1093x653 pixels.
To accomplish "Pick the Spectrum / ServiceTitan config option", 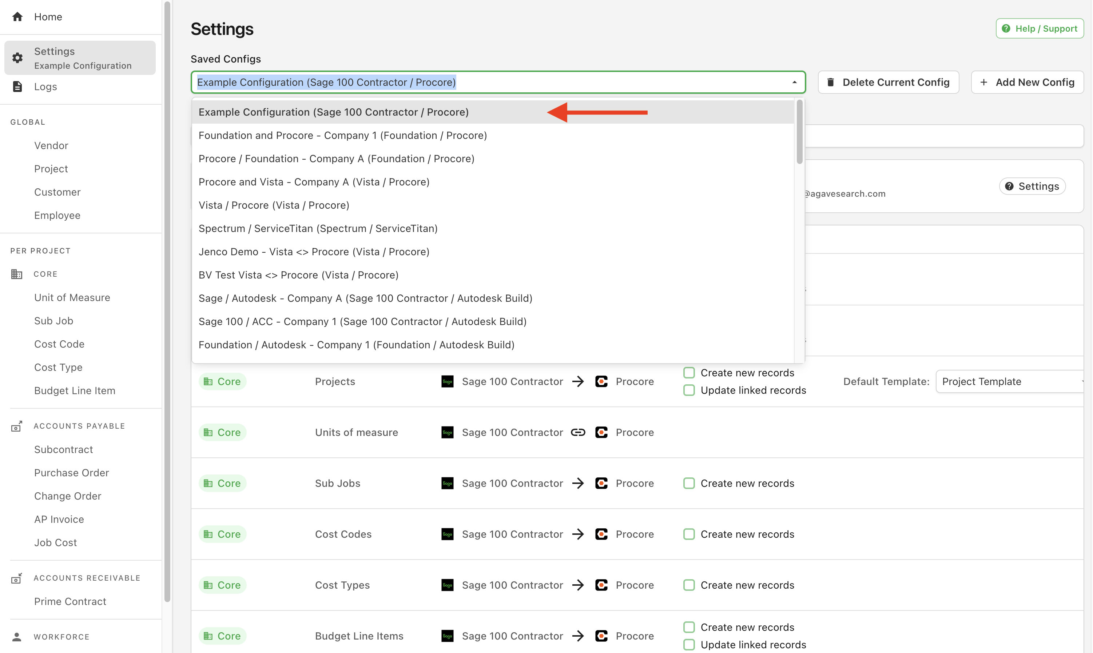I will 493,229.
